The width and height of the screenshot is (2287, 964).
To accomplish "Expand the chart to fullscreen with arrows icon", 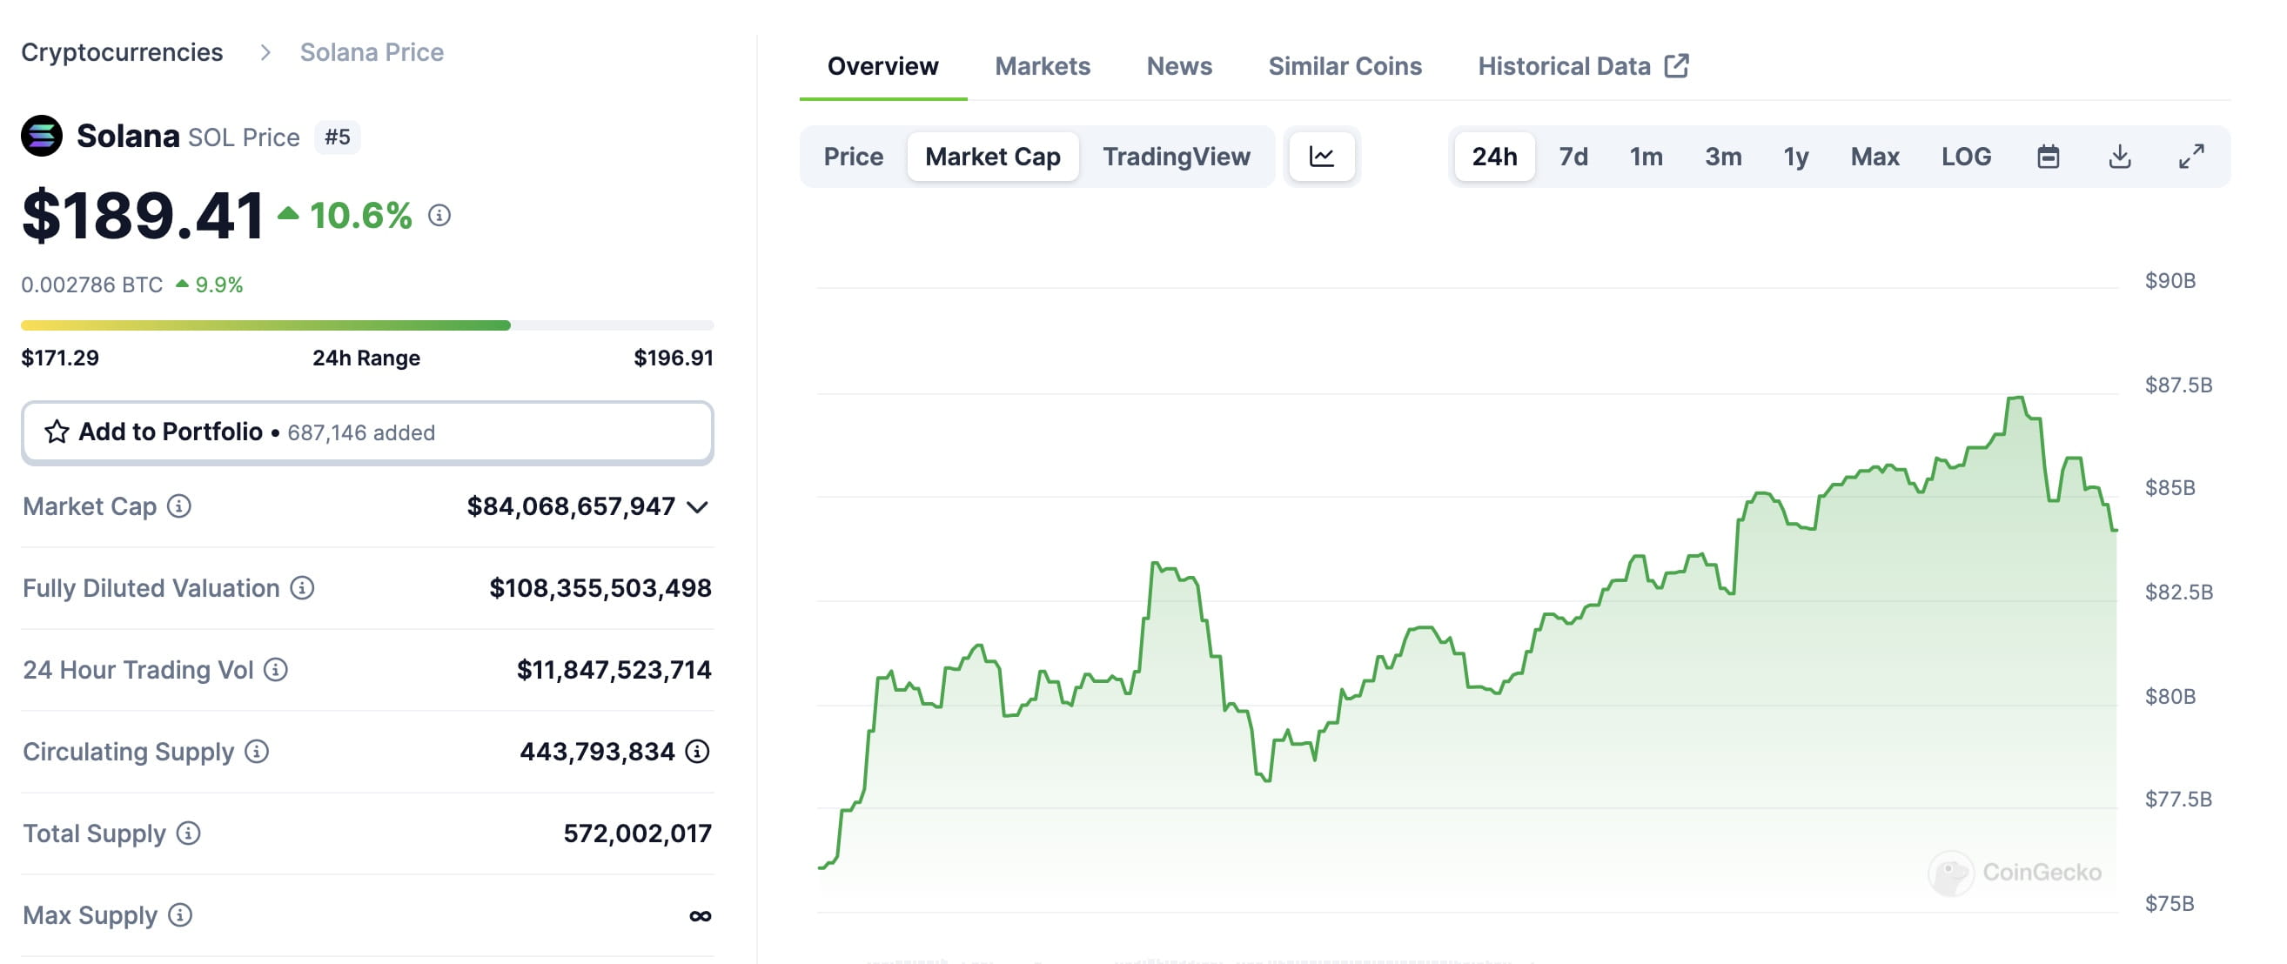I will tap(2191, 157).
